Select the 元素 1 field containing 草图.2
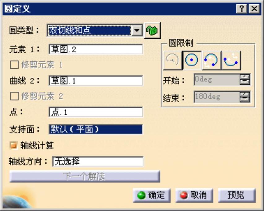The image size is (264, 211). (96, 49)
